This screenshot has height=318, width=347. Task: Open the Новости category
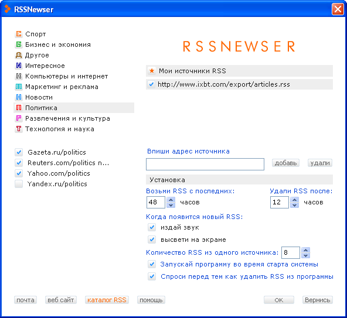coord(39,97)
